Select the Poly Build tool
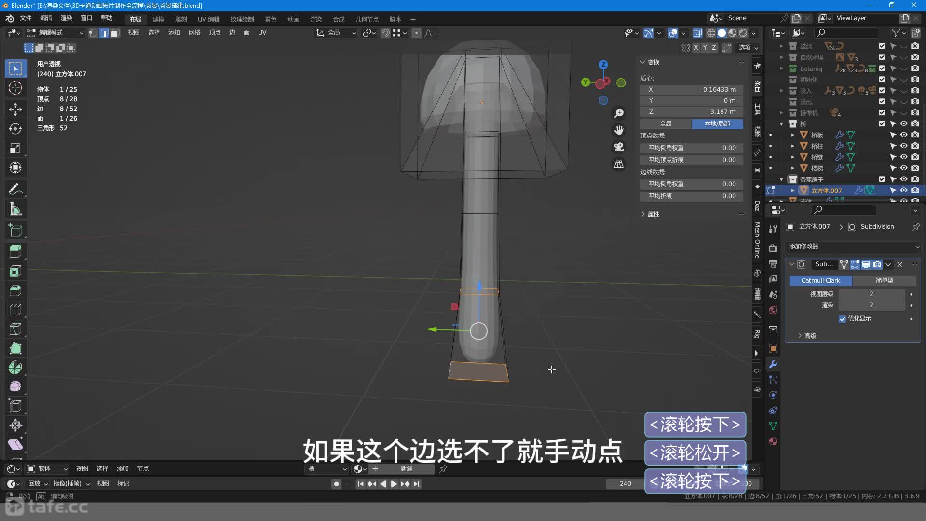 [15, 348]
